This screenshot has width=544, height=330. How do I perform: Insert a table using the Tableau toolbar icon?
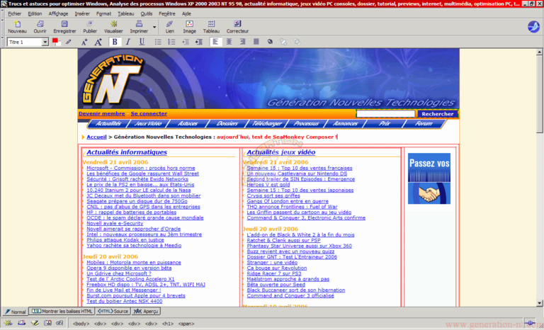click(211, 27)
